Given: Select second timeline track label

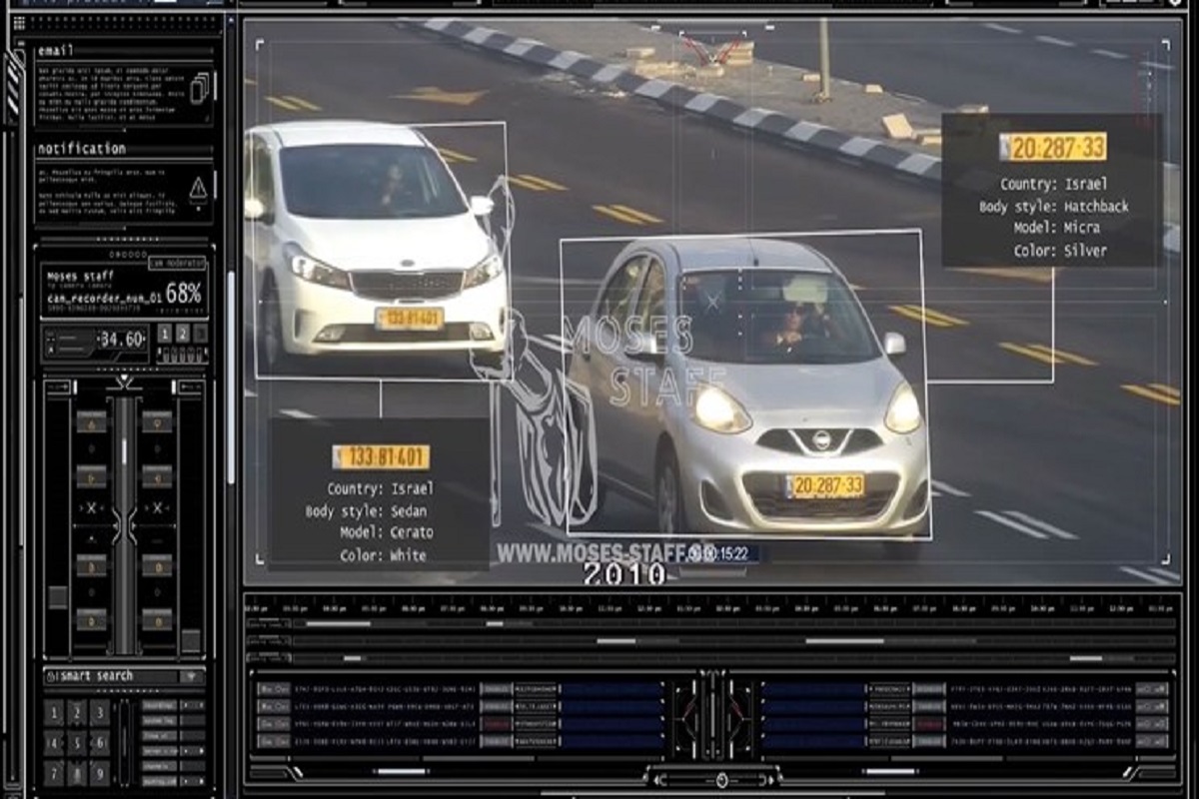Looking at the screenshot, I should (267, 641).
